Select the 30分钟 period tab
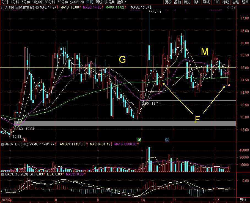 tap(50, 2)
